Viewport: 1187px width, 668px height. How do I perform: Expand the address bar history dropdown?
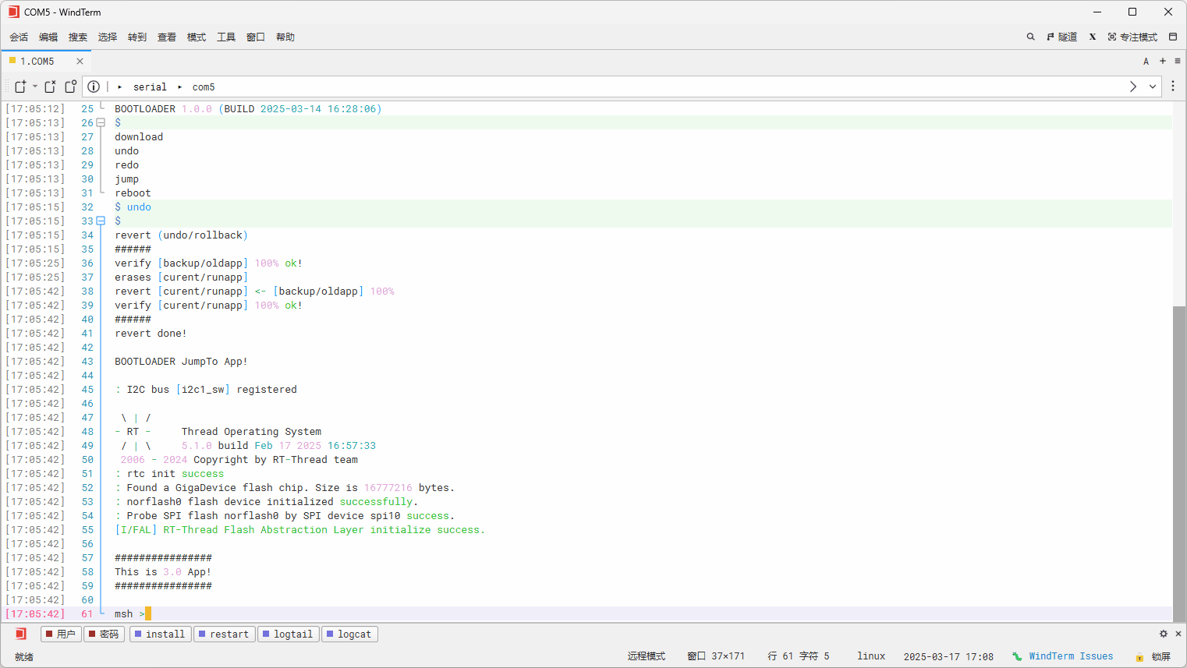tap(1152, 87)
